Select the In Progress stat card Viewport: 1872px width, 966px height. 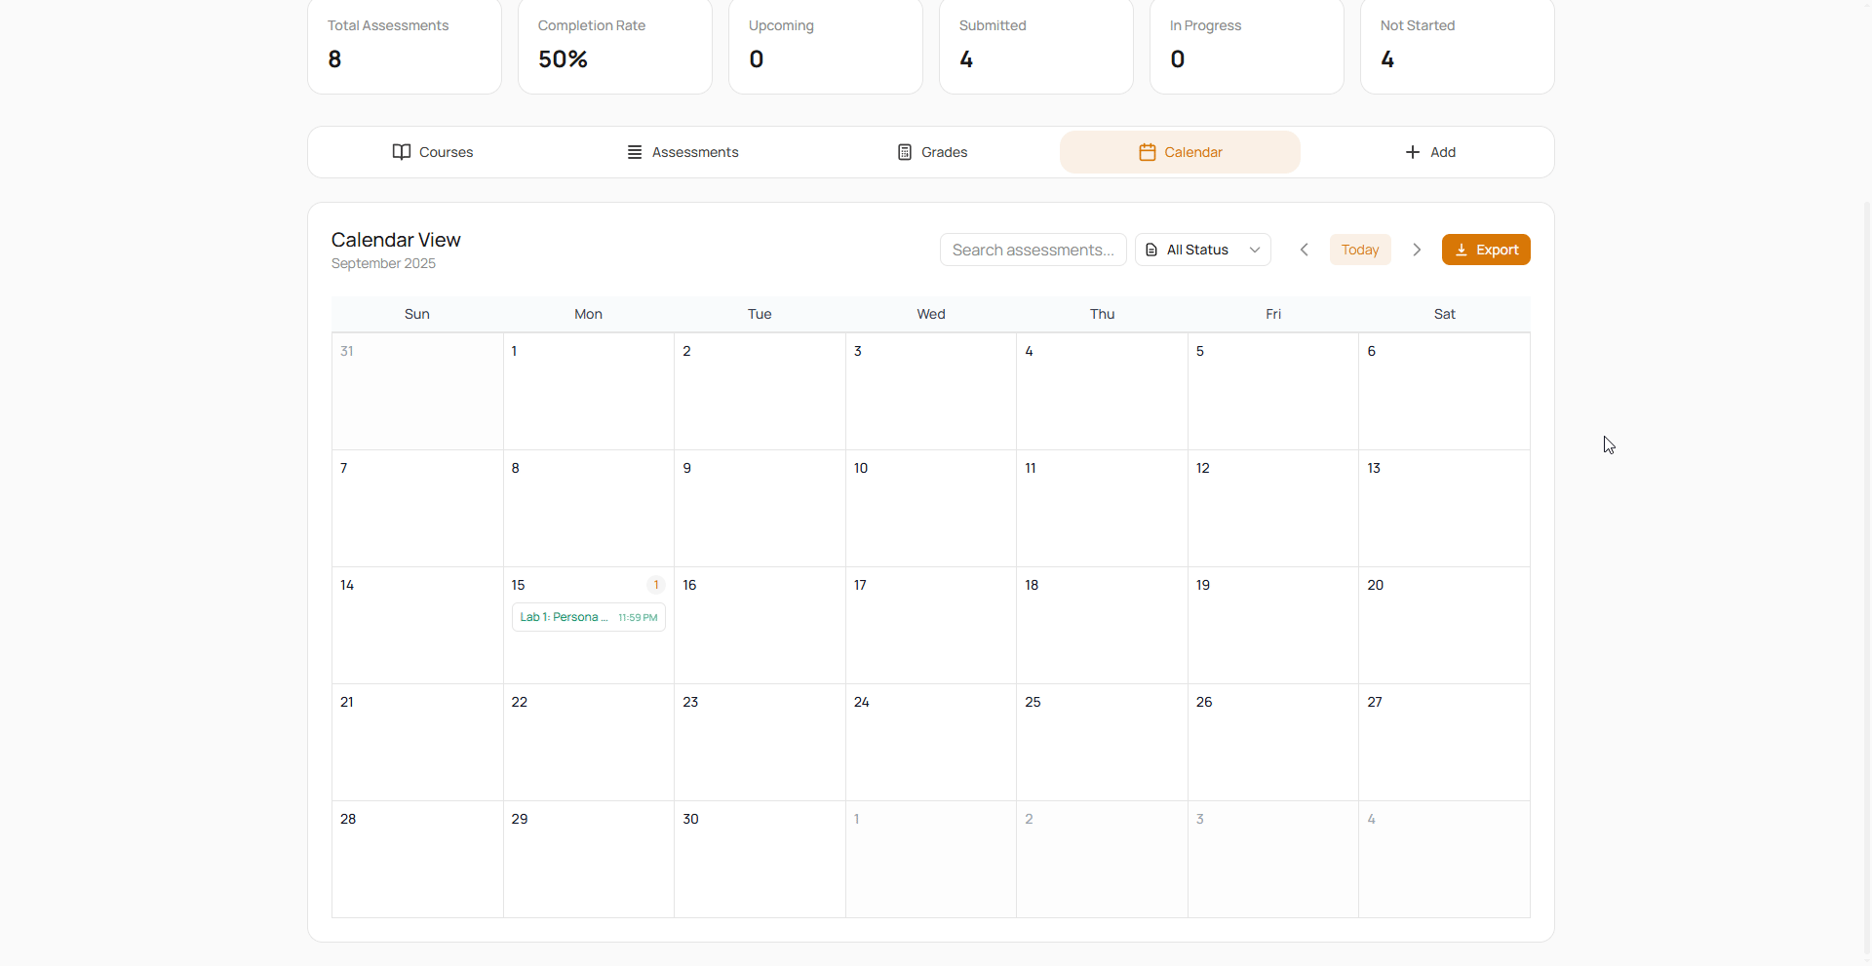(x=1247, y=46)
